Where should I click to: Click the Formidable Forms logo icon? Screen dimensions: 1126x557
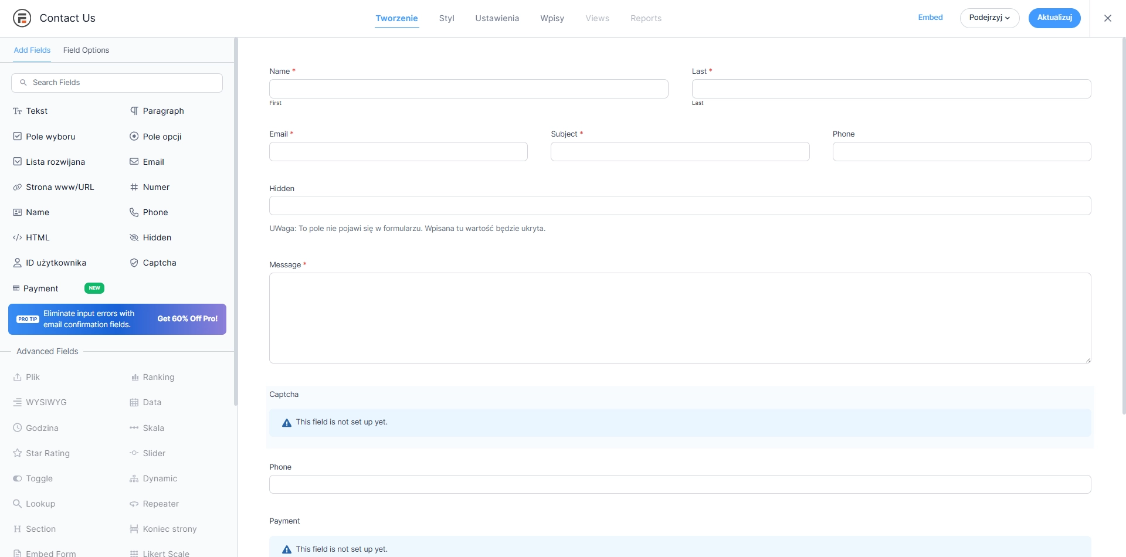(x=22, y=18)
